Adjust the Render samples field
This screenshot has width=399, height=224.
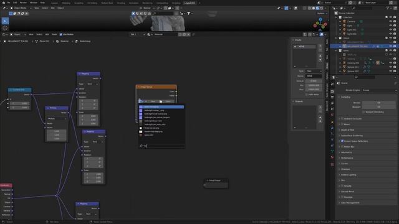(x=379, y=103)
